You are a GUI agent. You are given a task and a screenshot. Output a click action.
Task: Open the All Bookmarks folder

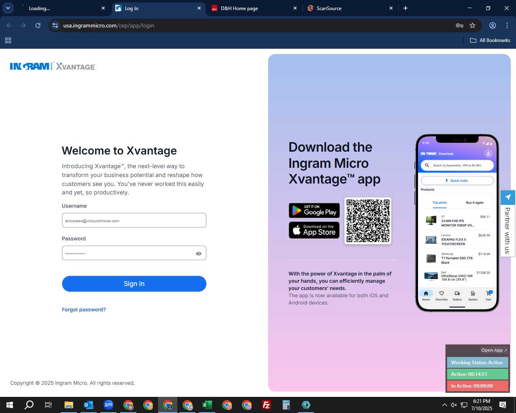490,40
